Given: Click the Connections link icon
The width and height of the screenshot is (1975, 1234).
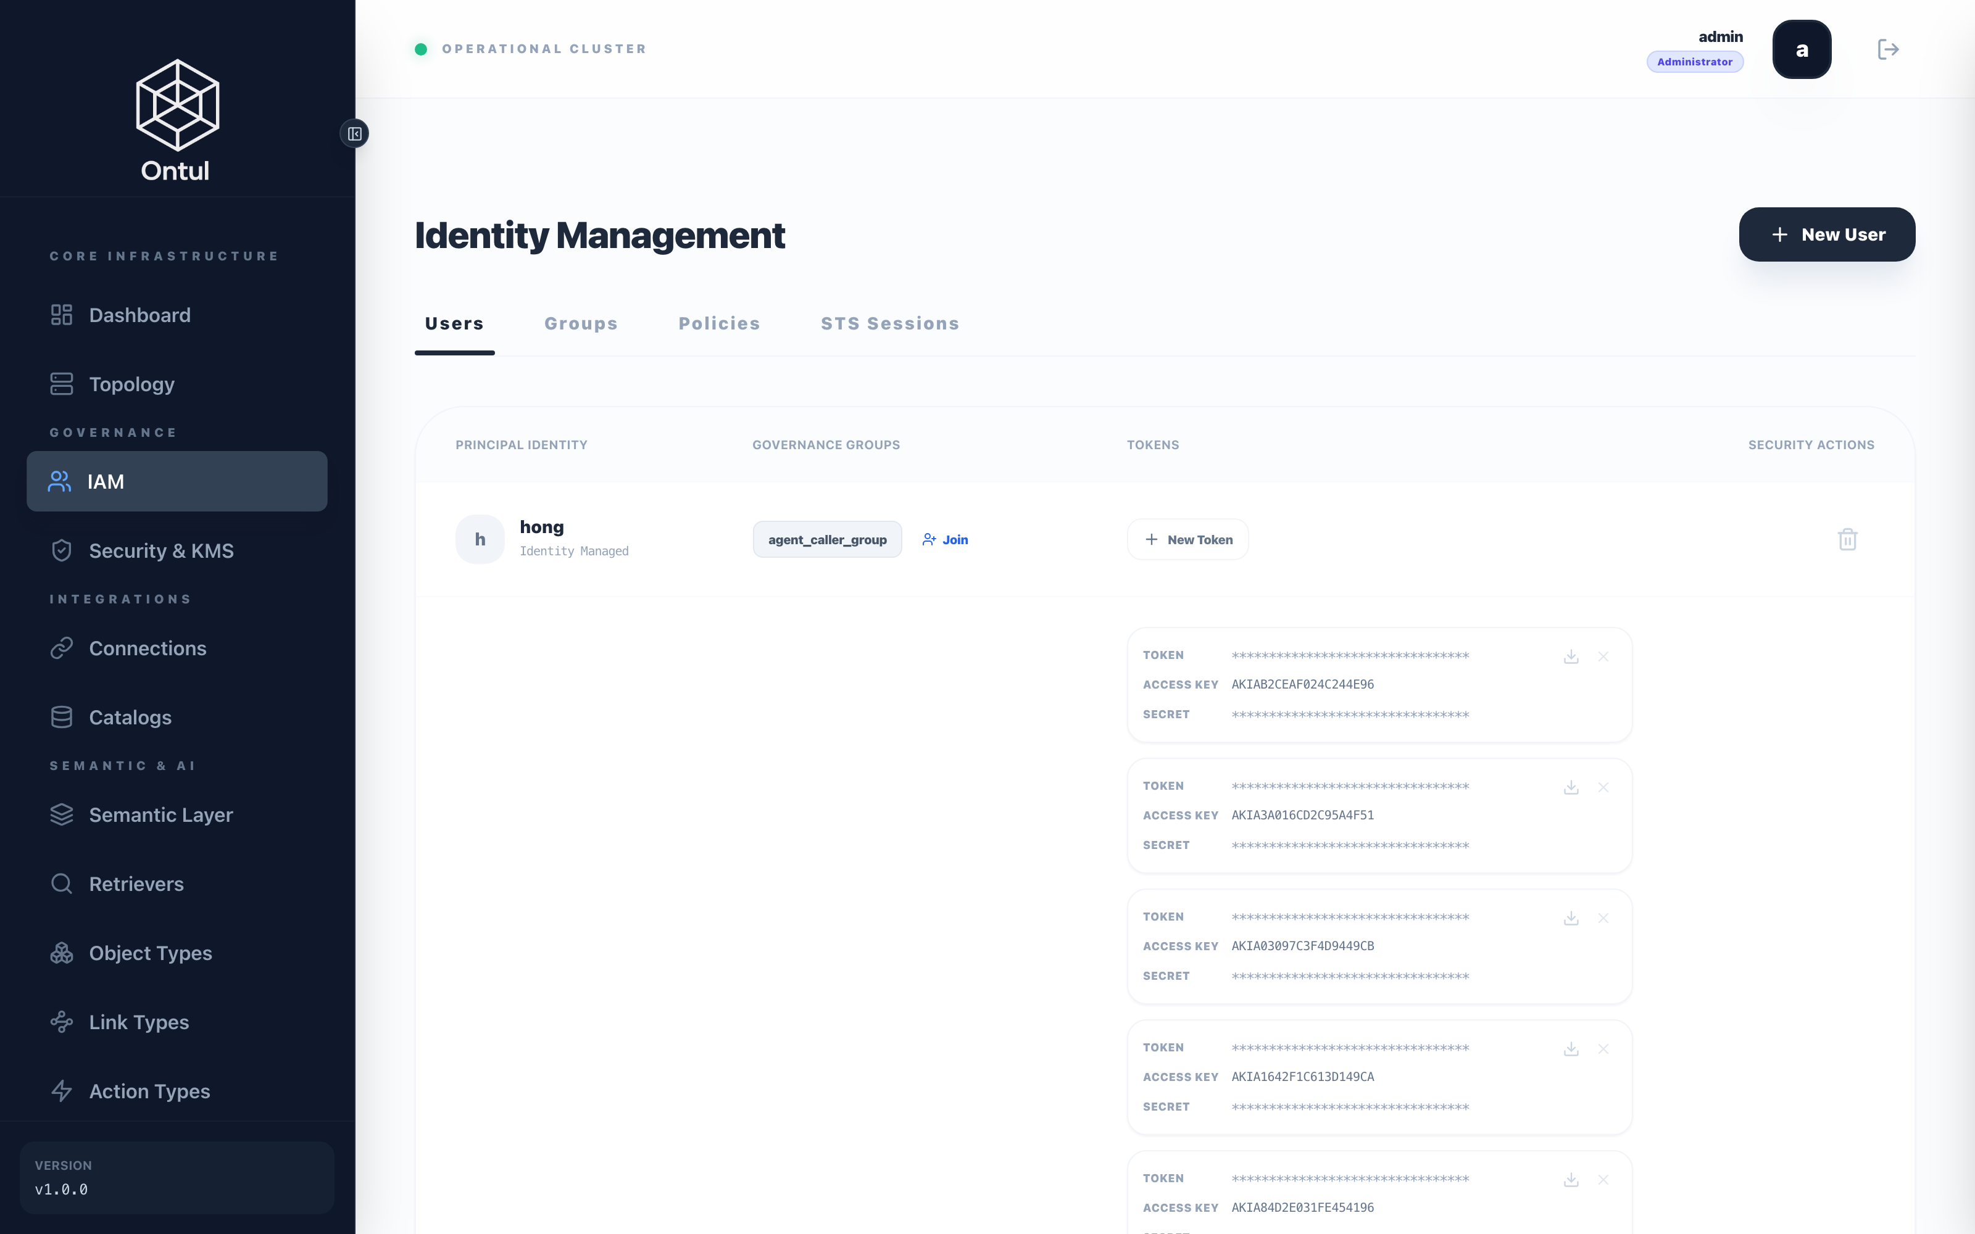Looking at the screenshot, I should tap(61, 648).
